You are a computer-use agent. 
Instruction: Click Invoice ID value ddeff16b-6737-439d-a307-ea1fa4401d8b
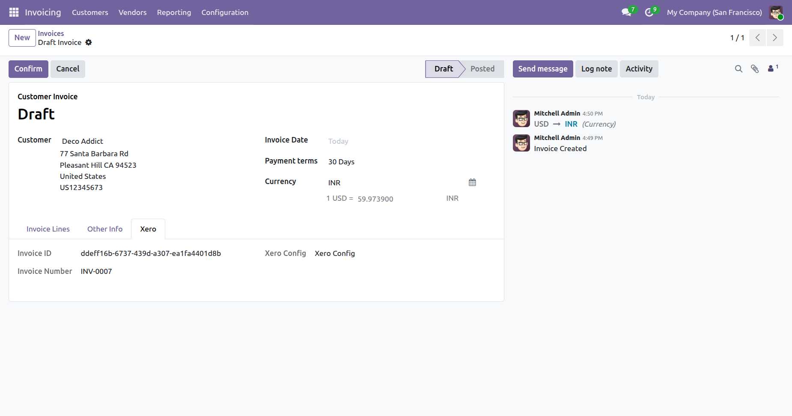point(151,253)
